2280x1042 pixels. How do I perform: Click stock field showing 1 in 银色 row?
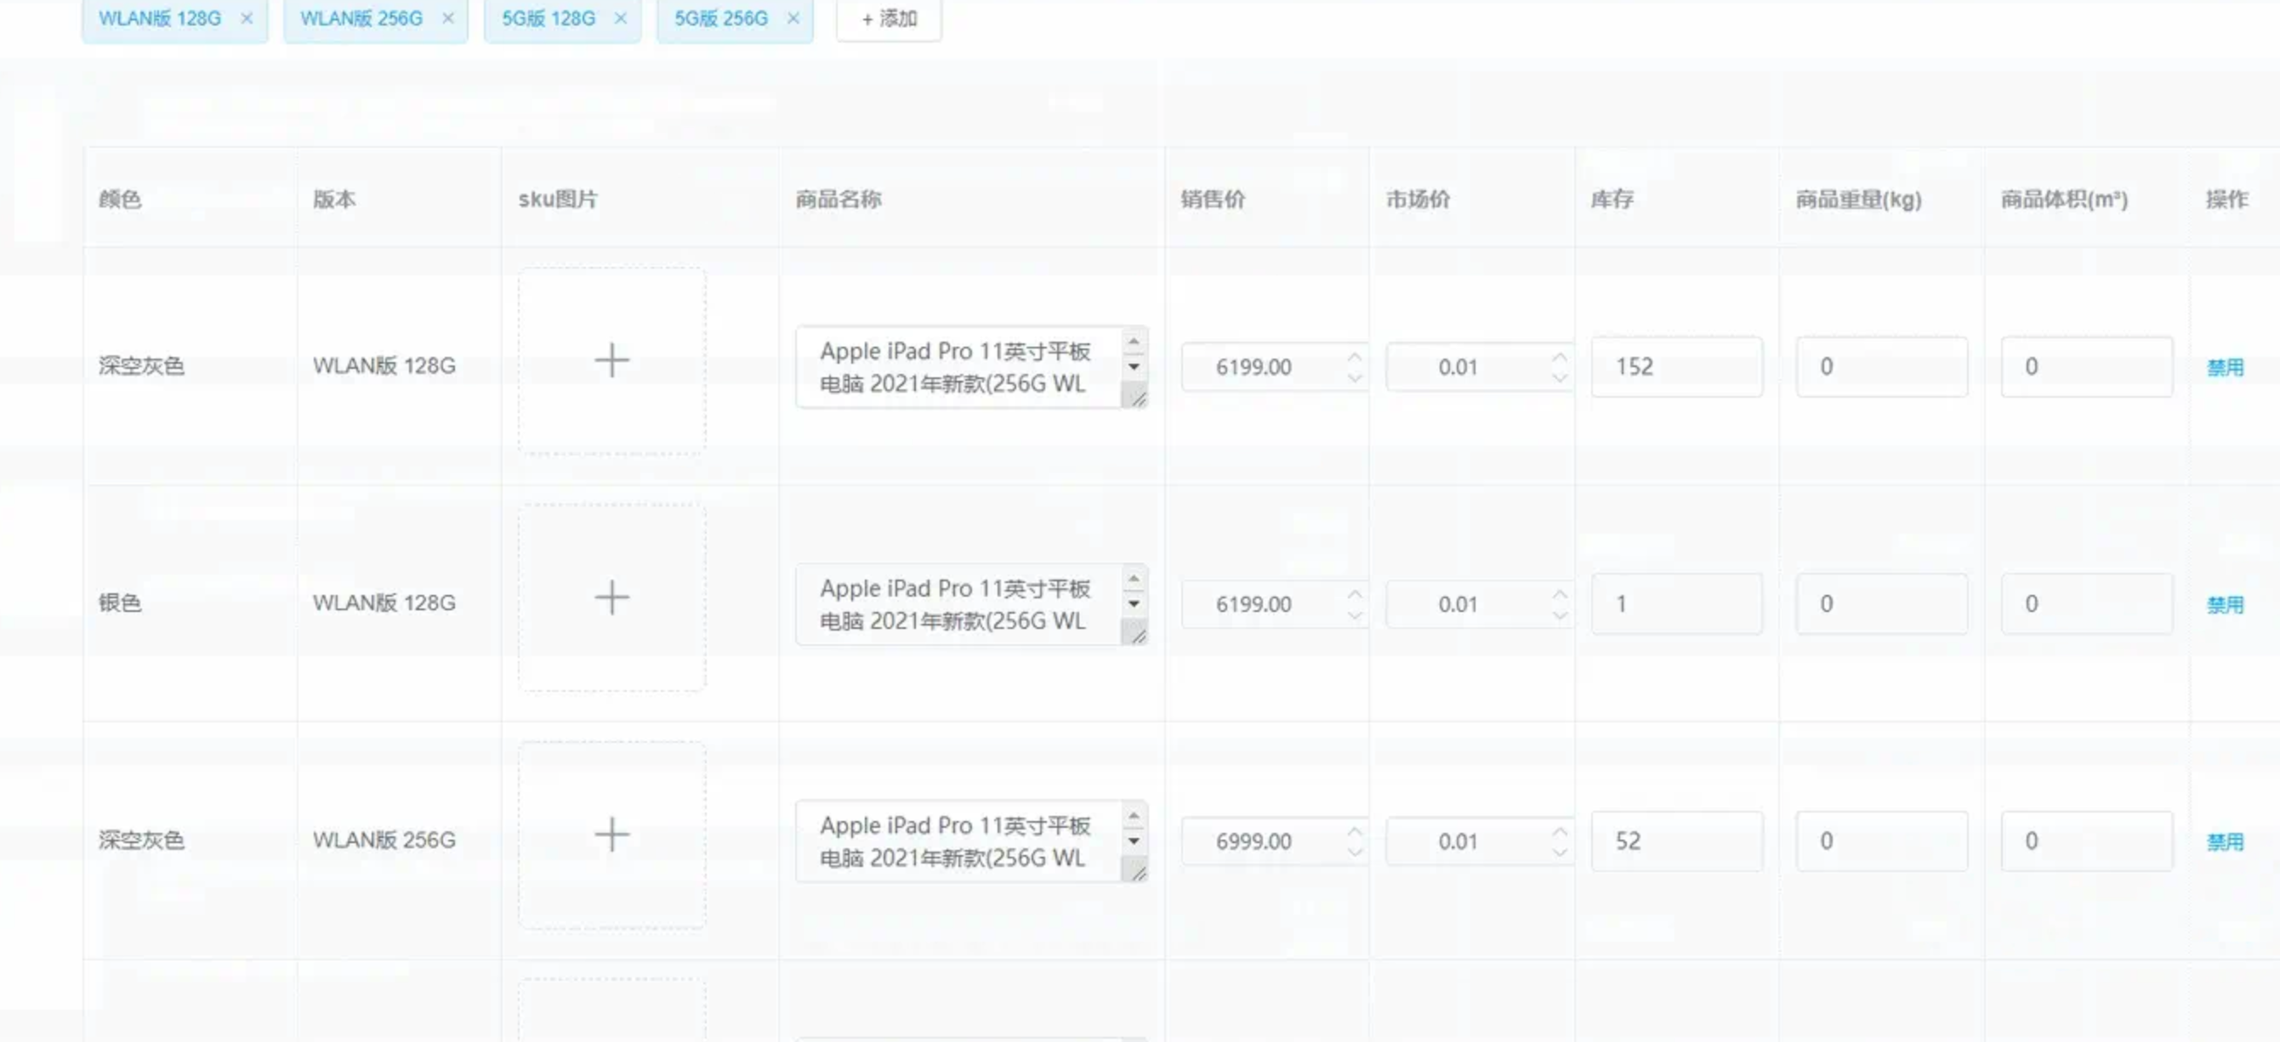(x=1677, y=603)
